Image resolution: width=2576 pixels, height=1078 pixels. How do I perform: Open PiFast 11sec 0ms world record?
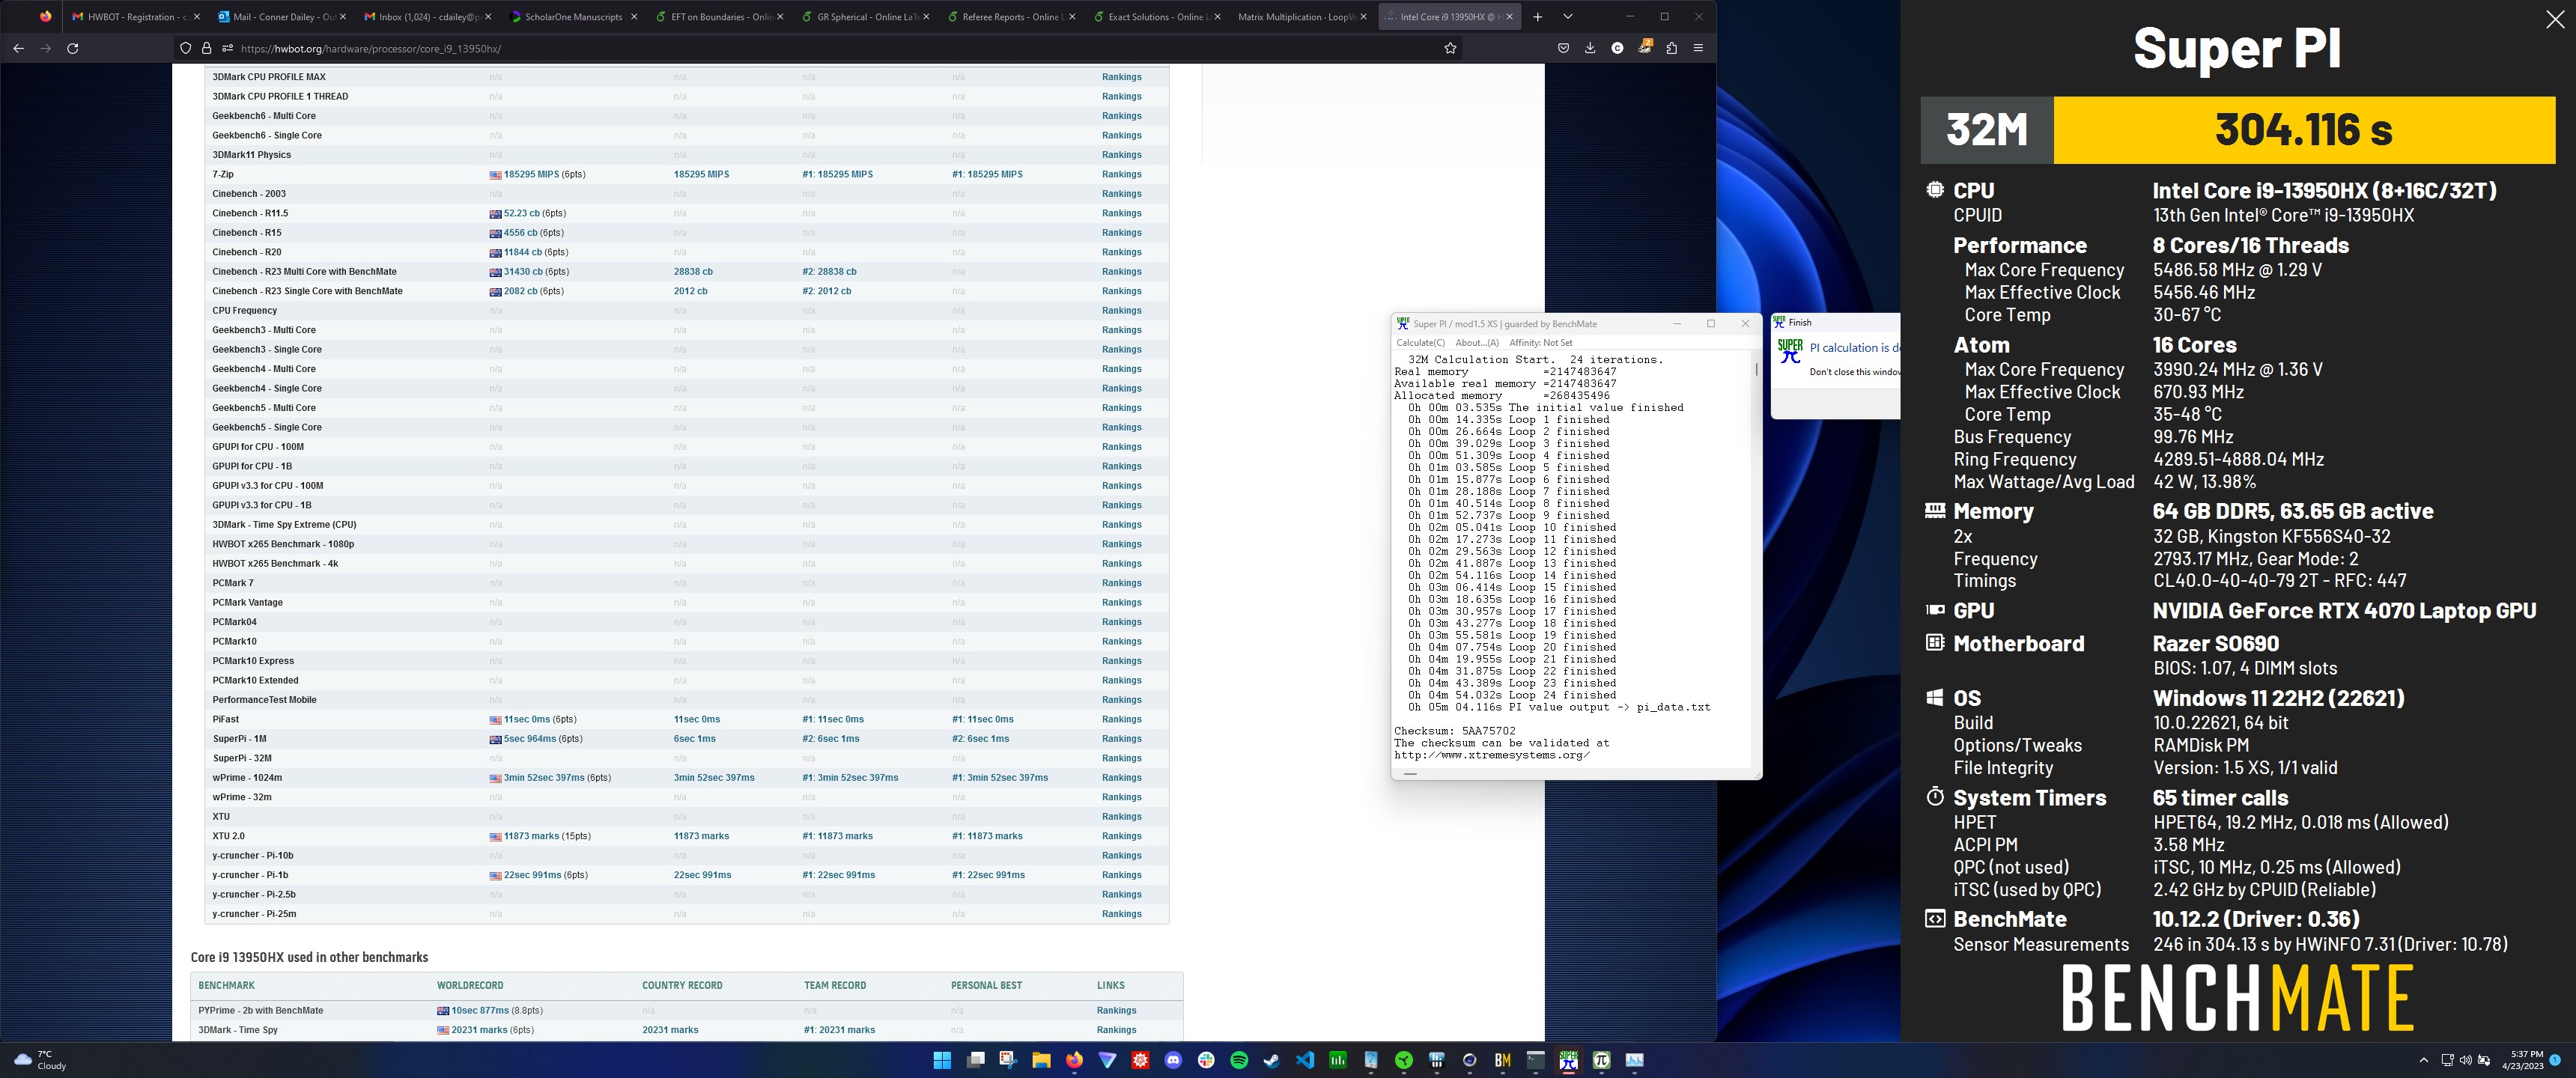point(526,719)
